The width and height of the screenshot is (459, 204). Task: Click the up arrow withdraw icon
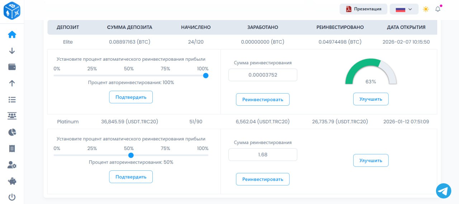pos(12,83)
